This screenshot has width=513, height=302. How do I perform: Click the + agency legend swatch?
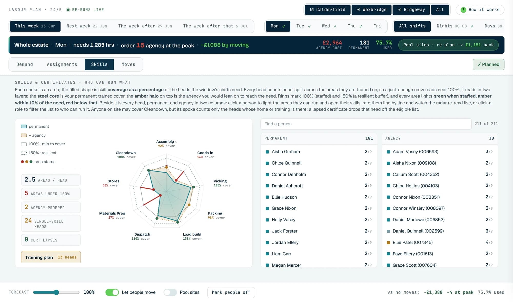(x=24, y=135)
